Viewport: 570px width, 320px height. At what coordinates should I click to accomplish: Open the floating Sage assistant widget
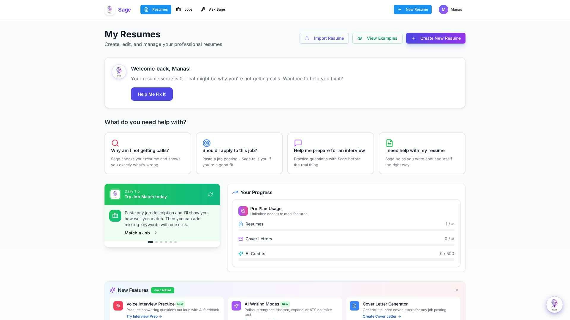pyautogui.click(x=554, y=305)
